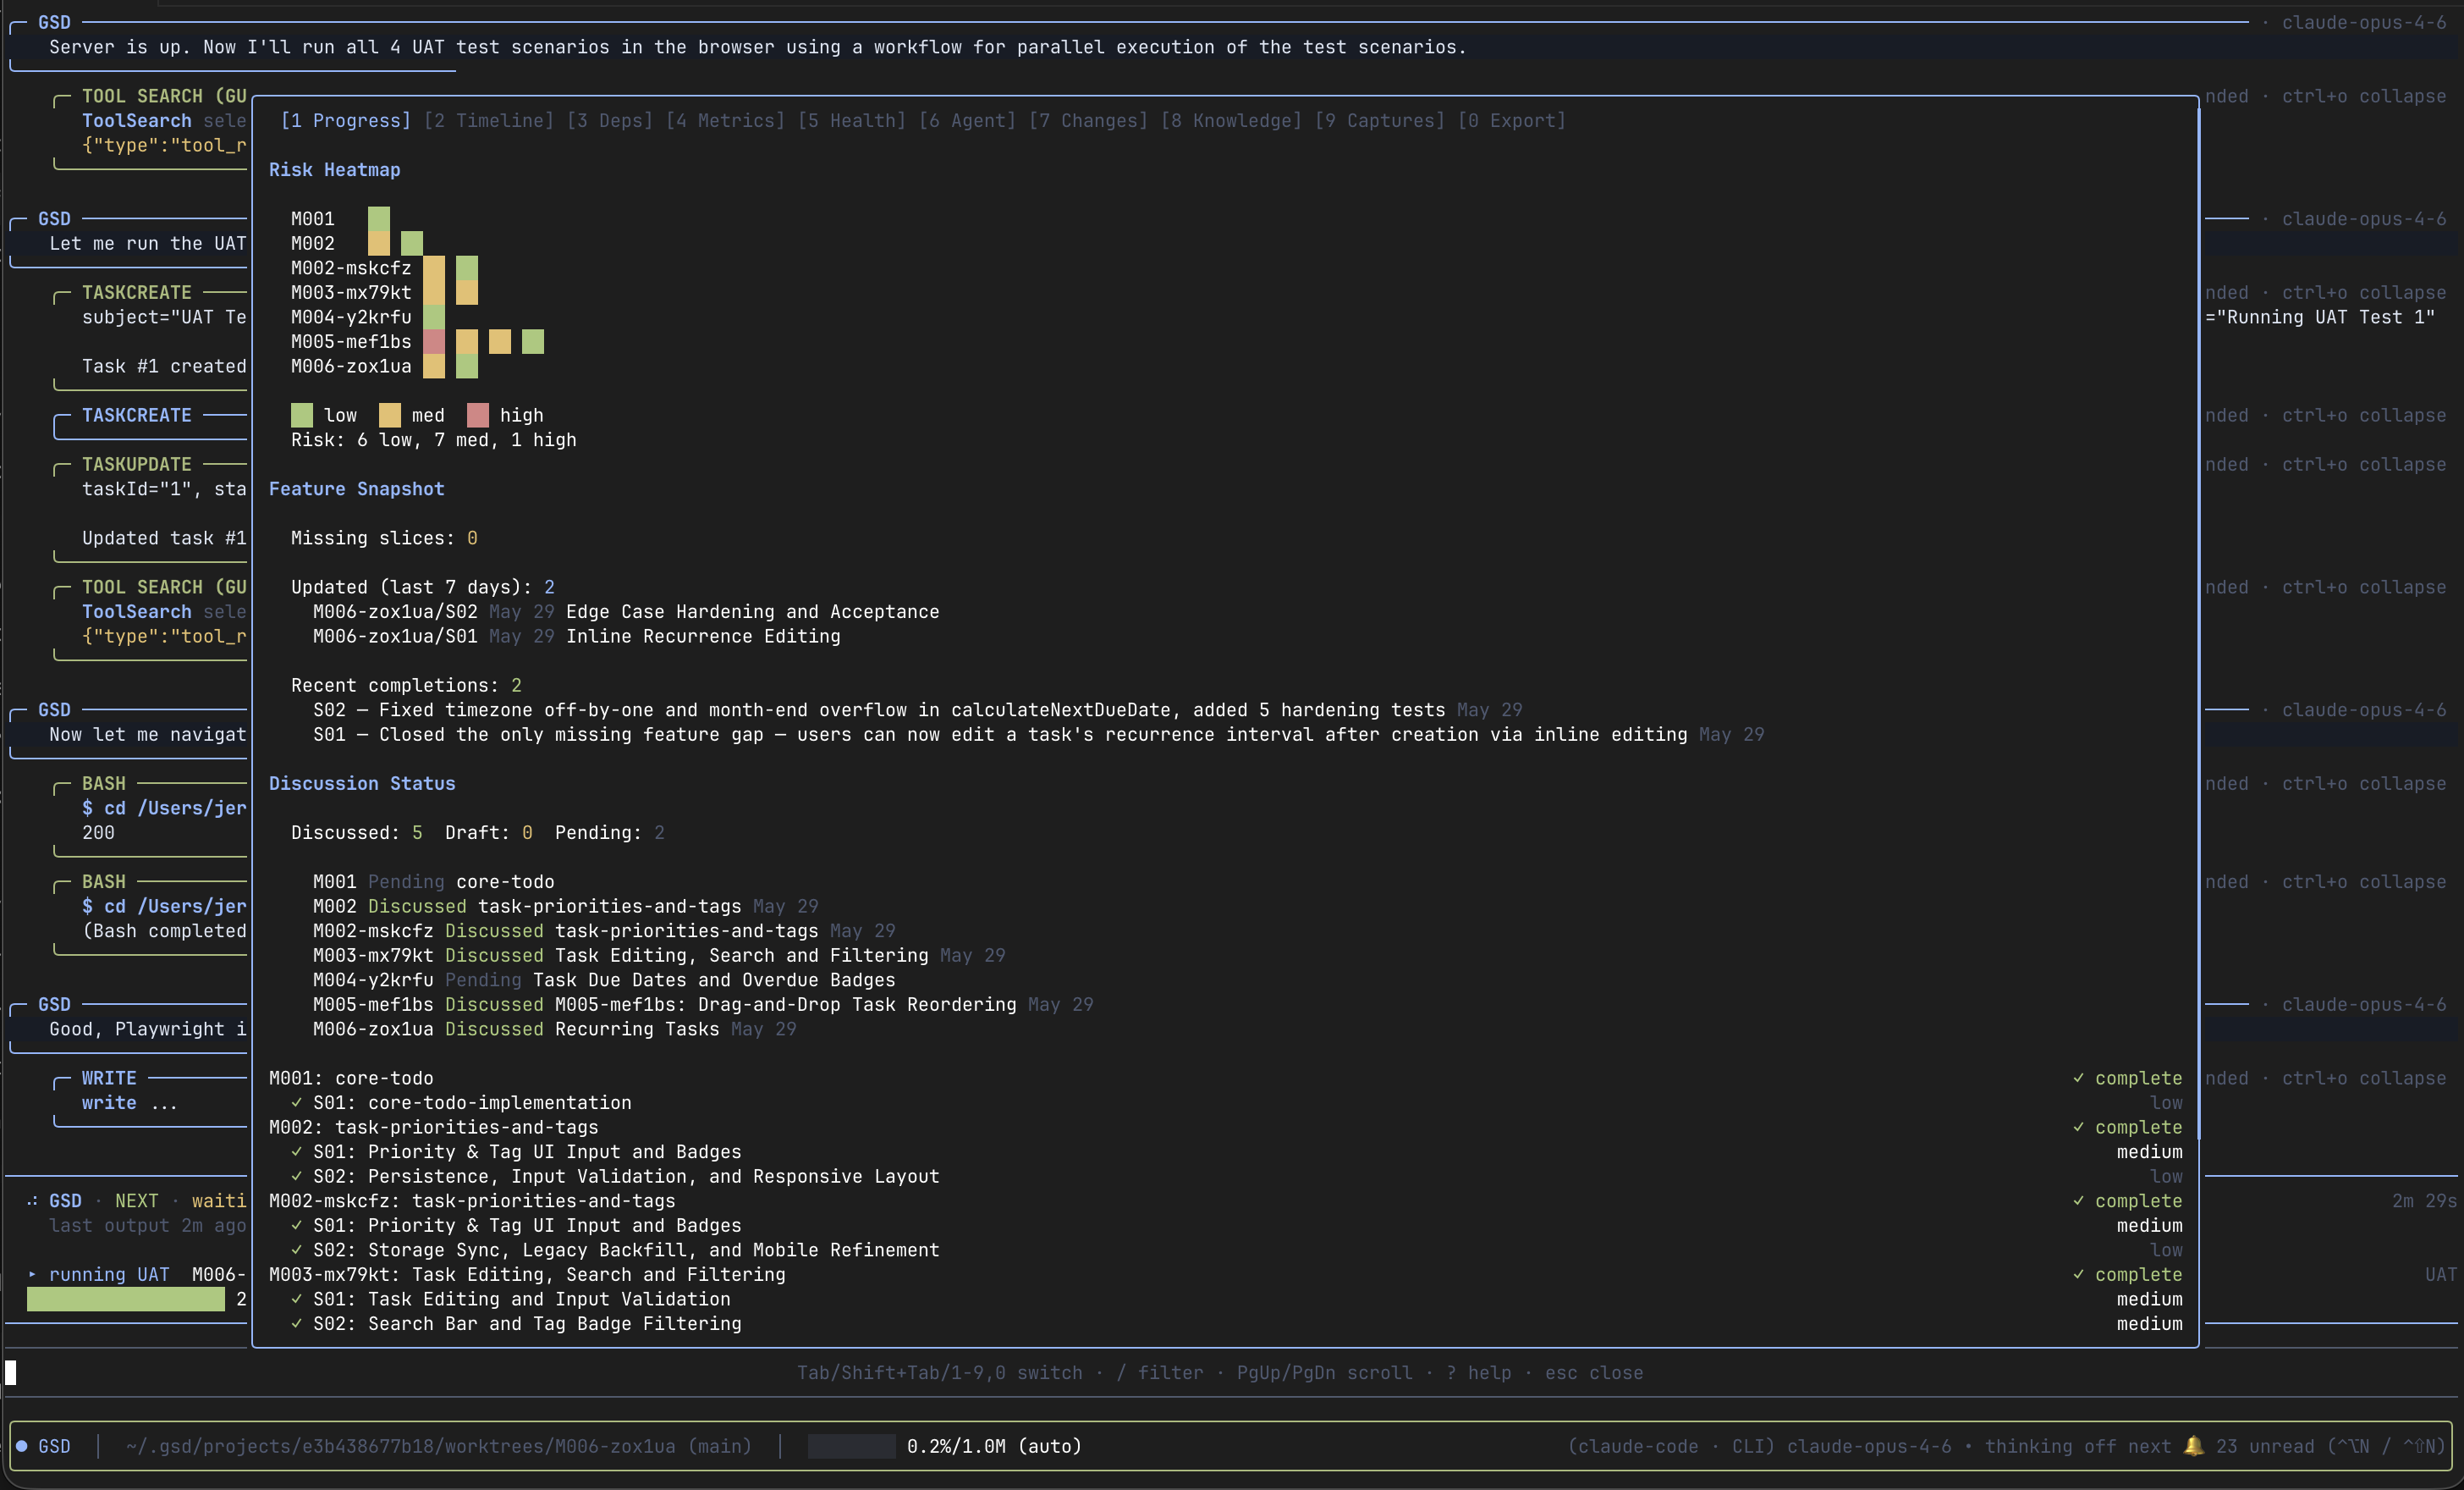Open the 0 Export tab
This screenshot has height=1490, width=2464.
pos(1511,120)
